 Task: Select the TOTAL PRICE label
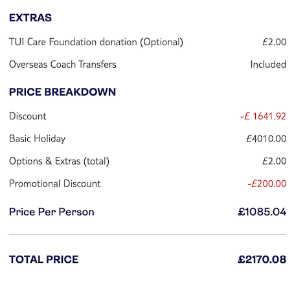(43, 260)
